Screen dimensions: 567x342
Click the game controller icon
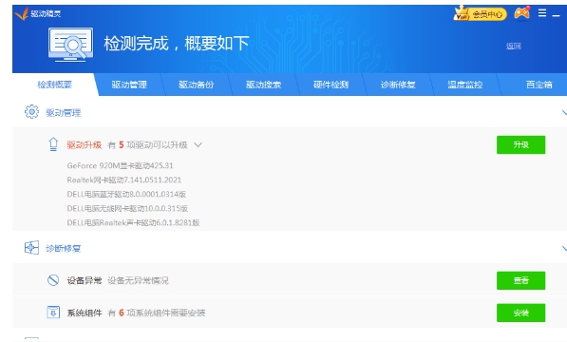point(521,13)
